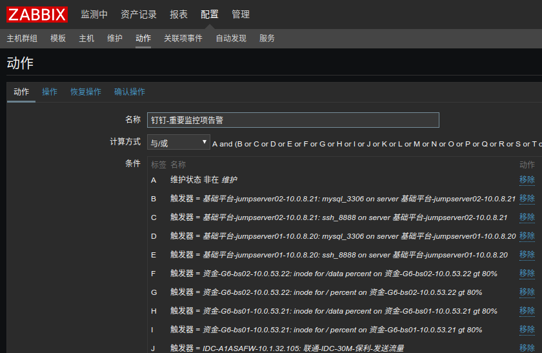Click condition I trigger description text
This screenshot has width=542, height=353.
pos(326,330)
